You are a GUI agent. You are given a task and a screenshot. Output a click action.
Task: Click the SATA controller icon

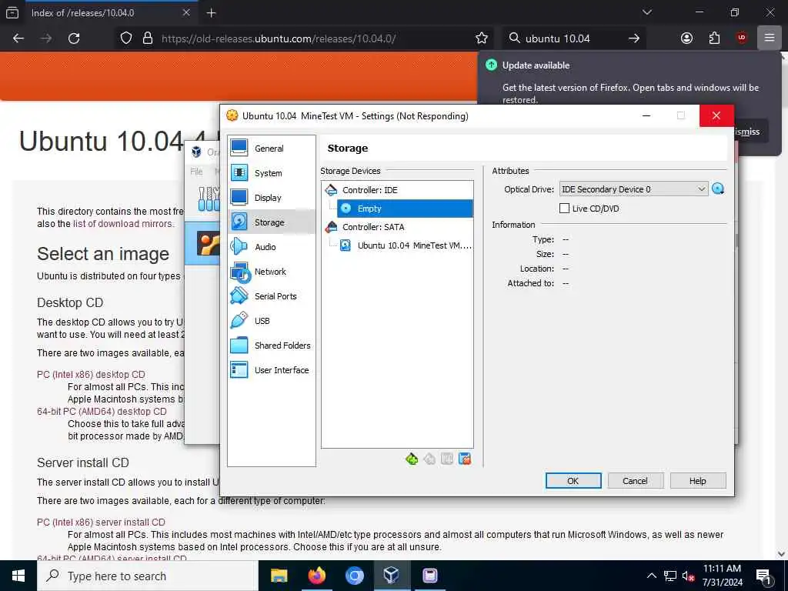pyautogui.click(x=331, y=227)
